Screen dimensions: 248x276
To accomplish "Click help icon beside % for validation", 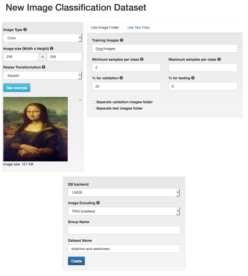I will [121, 78].
